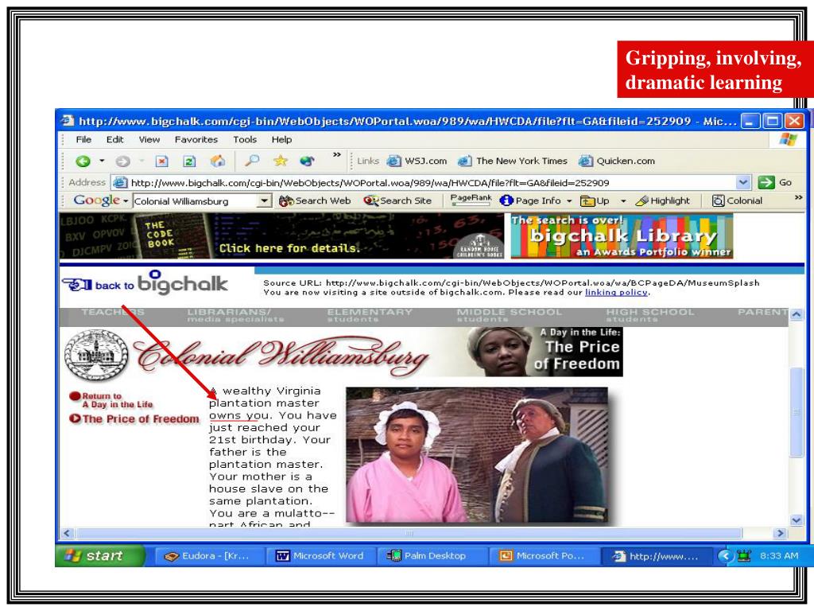
Task: Select the LIBRARIANS media specialists tab
Action: point(235,315)
